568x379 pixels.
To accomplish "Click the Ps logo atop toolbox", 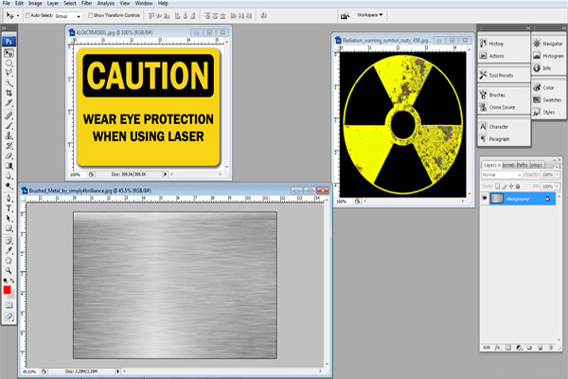I will (x=9, y=42).
